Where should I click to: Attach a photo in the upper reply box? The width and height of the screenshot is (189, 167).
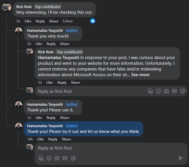[x=166, y=91]
